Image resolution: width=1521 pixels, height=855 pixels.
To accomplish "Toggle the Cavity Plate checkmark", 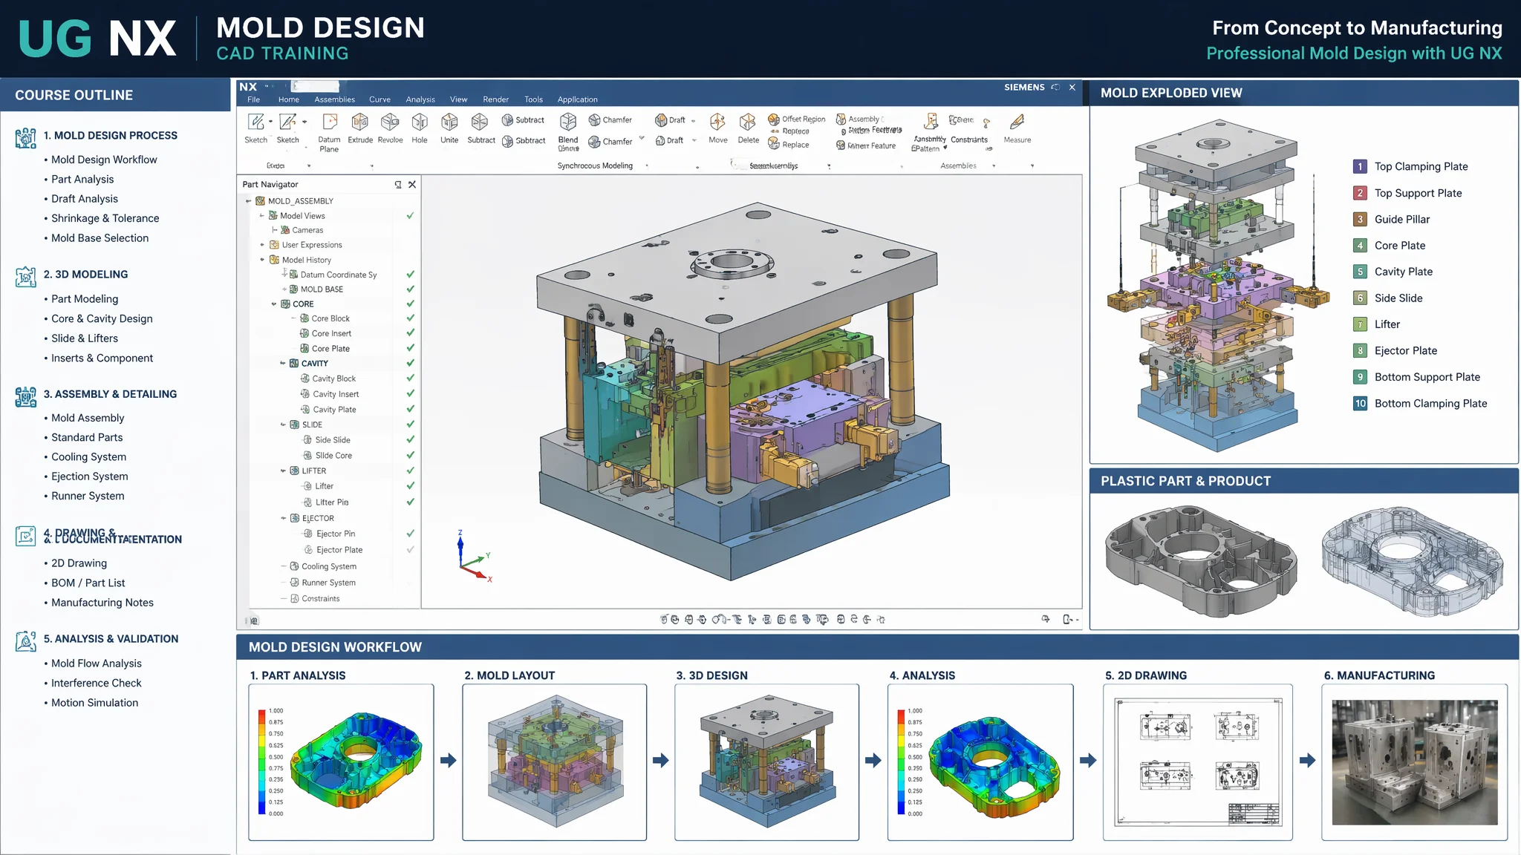I will click(410, 410).
